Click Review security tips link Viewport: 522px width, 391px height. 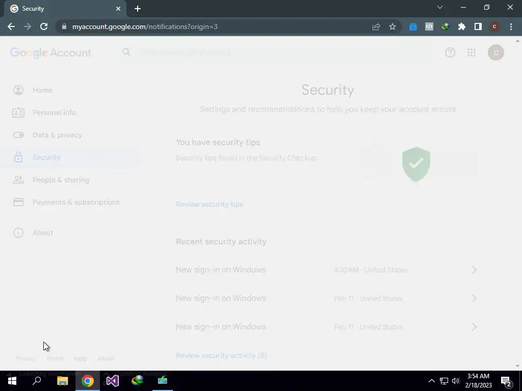click(210, 205)
